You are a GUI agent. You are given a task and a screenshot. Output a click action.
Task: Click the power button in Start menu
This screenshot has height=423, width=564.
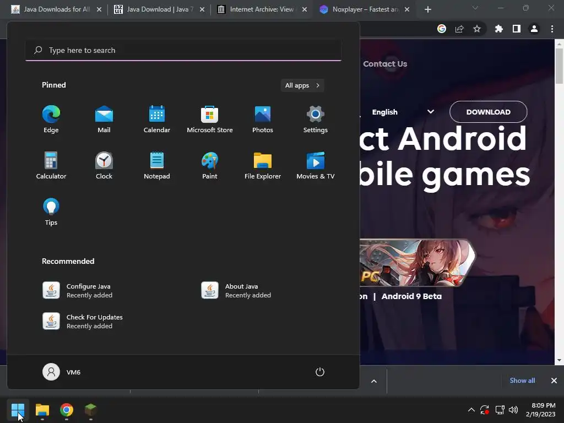(x=320, y=372)
